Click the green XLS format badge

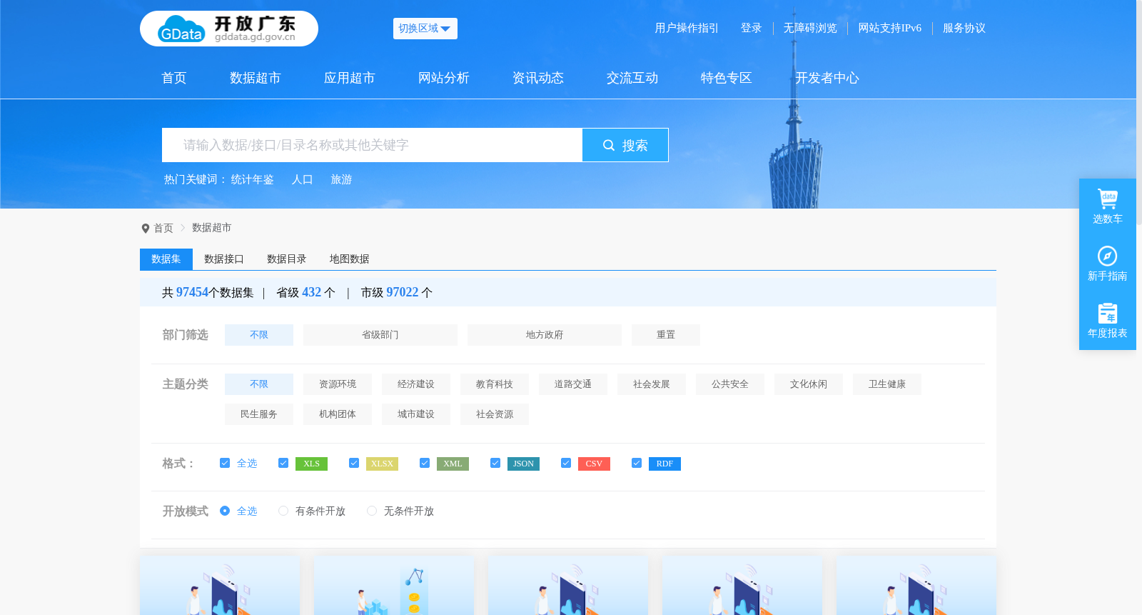coord(312,464)
